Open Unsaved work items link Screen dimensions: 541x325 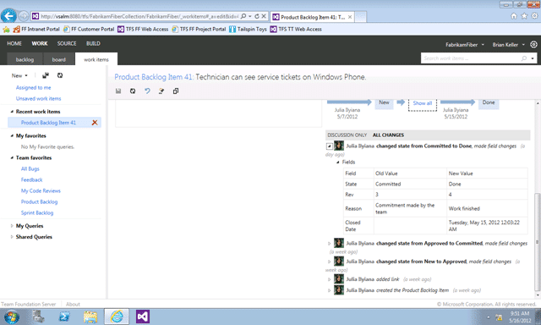[38, 99]
